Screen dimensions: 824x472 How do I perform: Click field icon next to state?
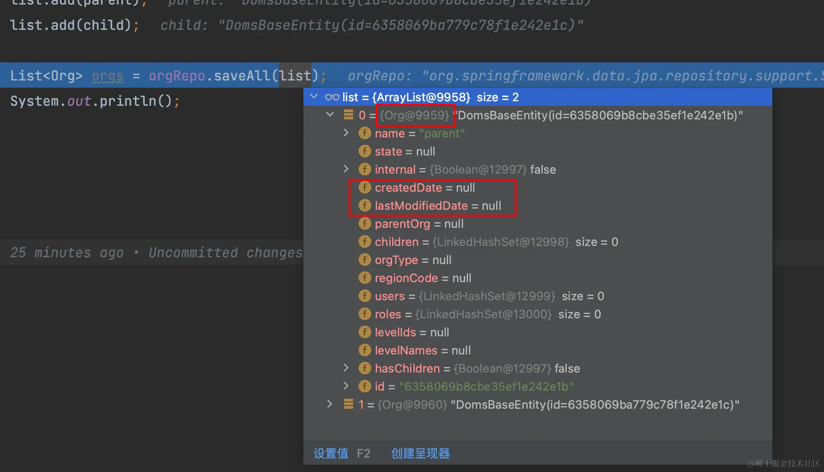[x=364, y=151]
